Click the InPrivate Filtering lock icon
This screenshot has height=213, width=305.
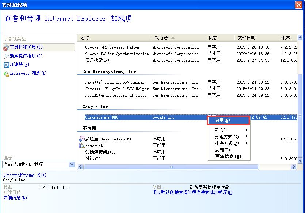pos(6,74)
